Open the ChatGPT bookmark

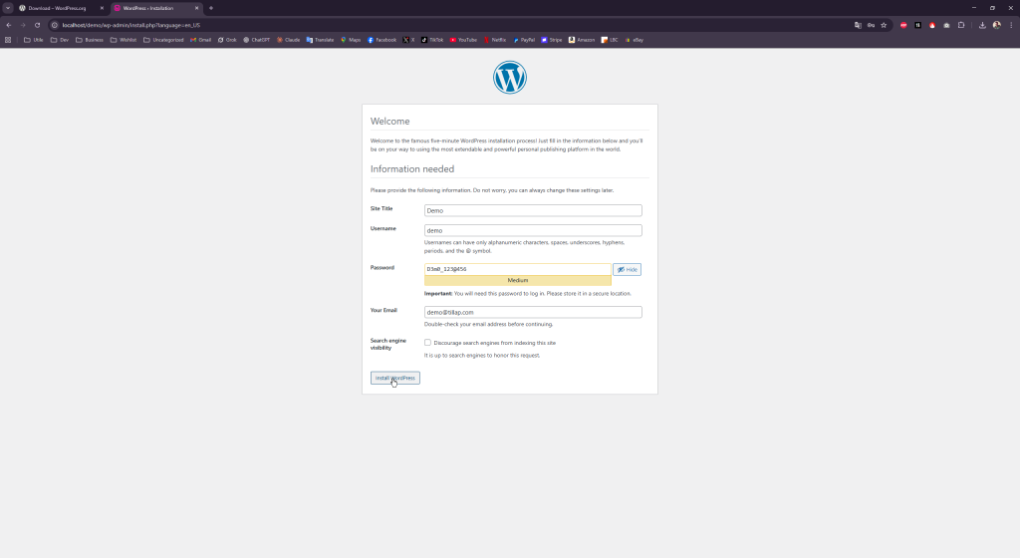256,40
